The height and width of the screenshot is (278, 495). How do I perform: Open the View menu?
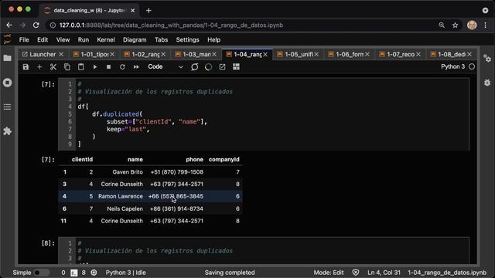(x=63, y=40)
